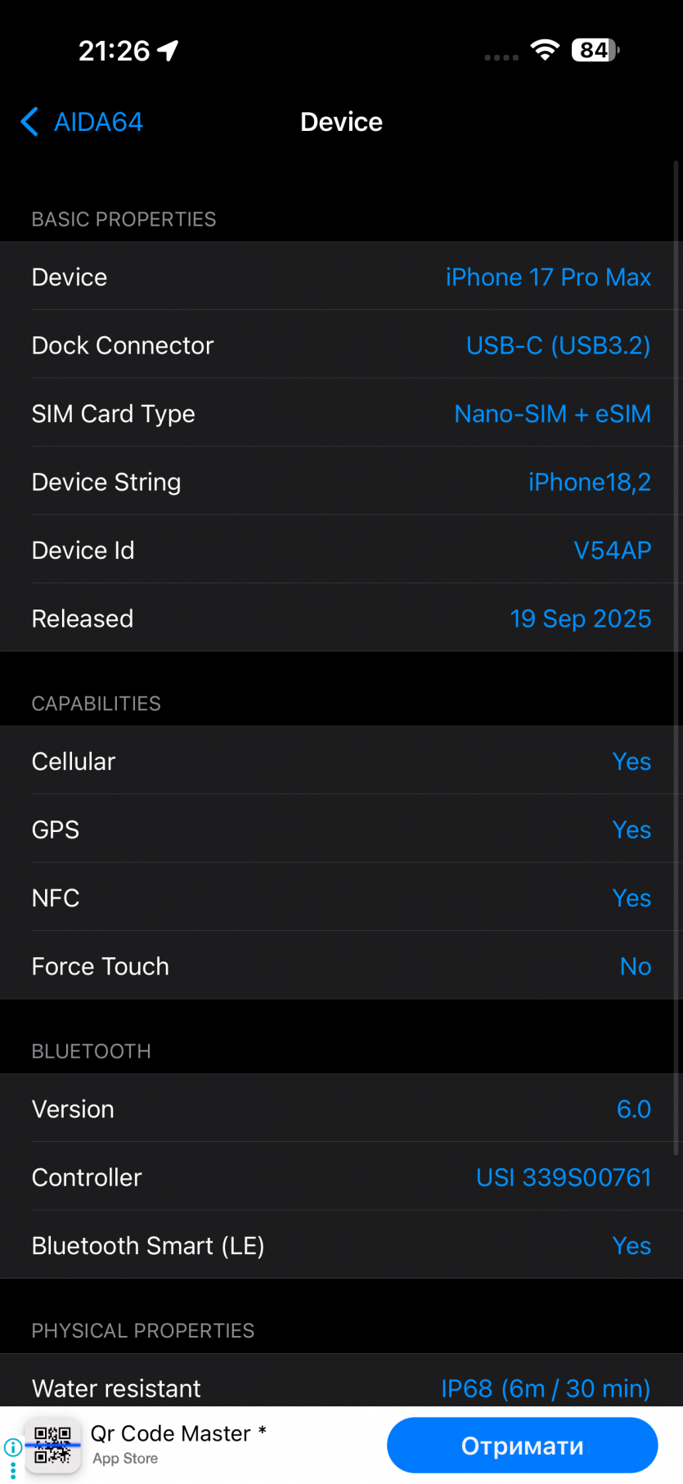683x1484 pixels.
Task: Click the vertical scrollbar indicator
Action: (676, 654)
